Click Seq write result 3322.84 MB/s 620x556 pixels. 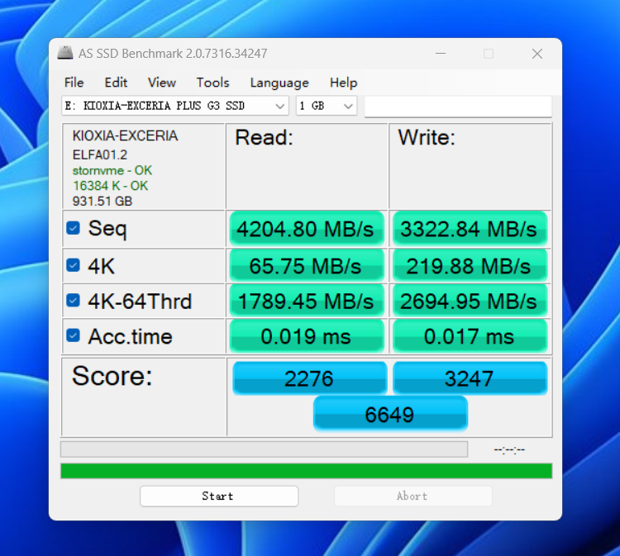pyautogui.click(x=470, y=229)
